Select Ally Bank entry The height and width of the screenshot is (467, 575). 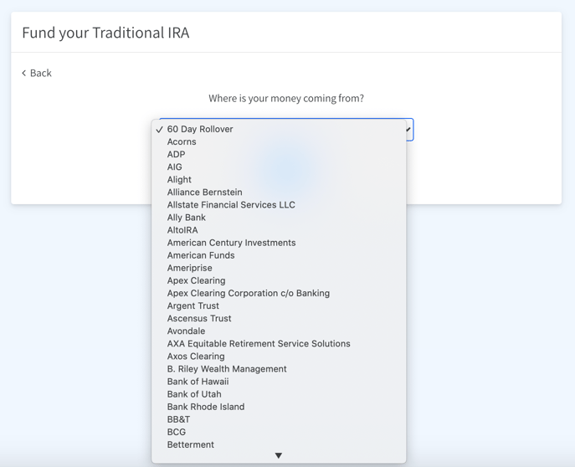tap(279, 218)
